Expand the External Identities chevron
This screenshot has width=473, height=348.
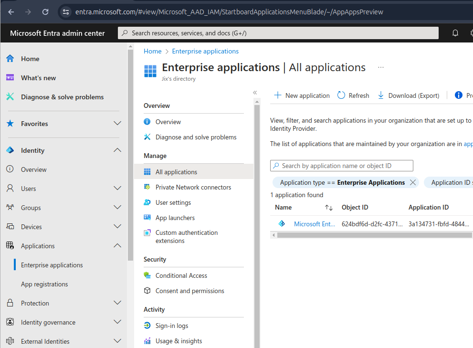point(117,341)
